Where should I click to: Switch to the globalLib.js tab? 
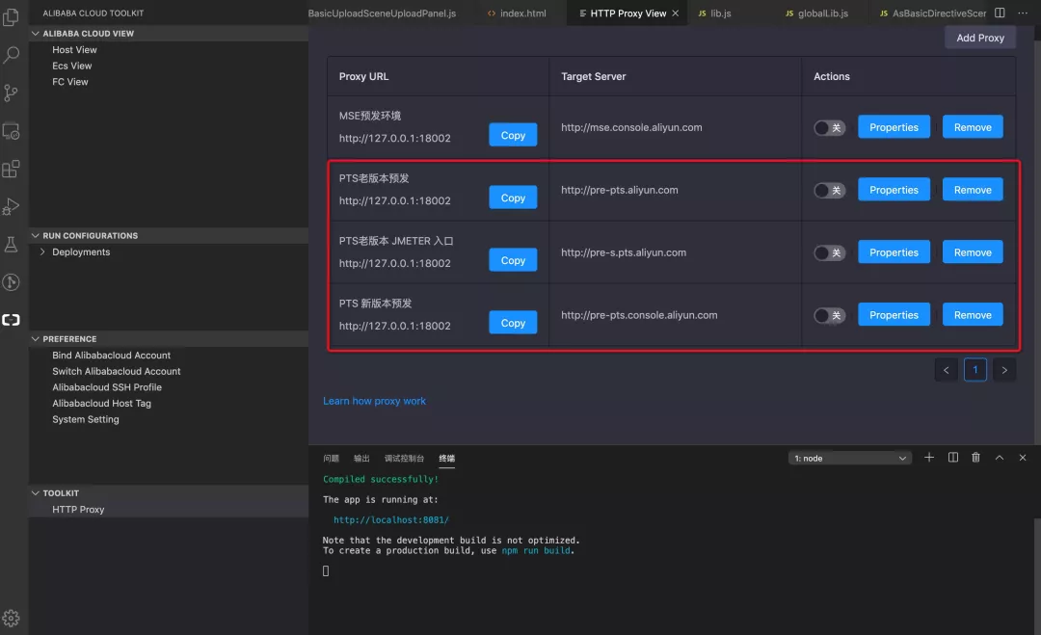pos(817,13)
